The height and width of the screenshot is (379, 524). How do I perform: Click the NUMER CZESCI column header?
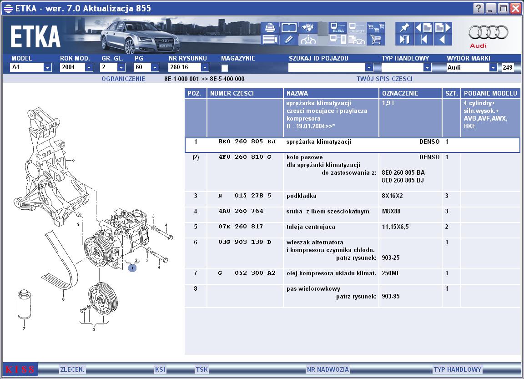tap(245, 93)
